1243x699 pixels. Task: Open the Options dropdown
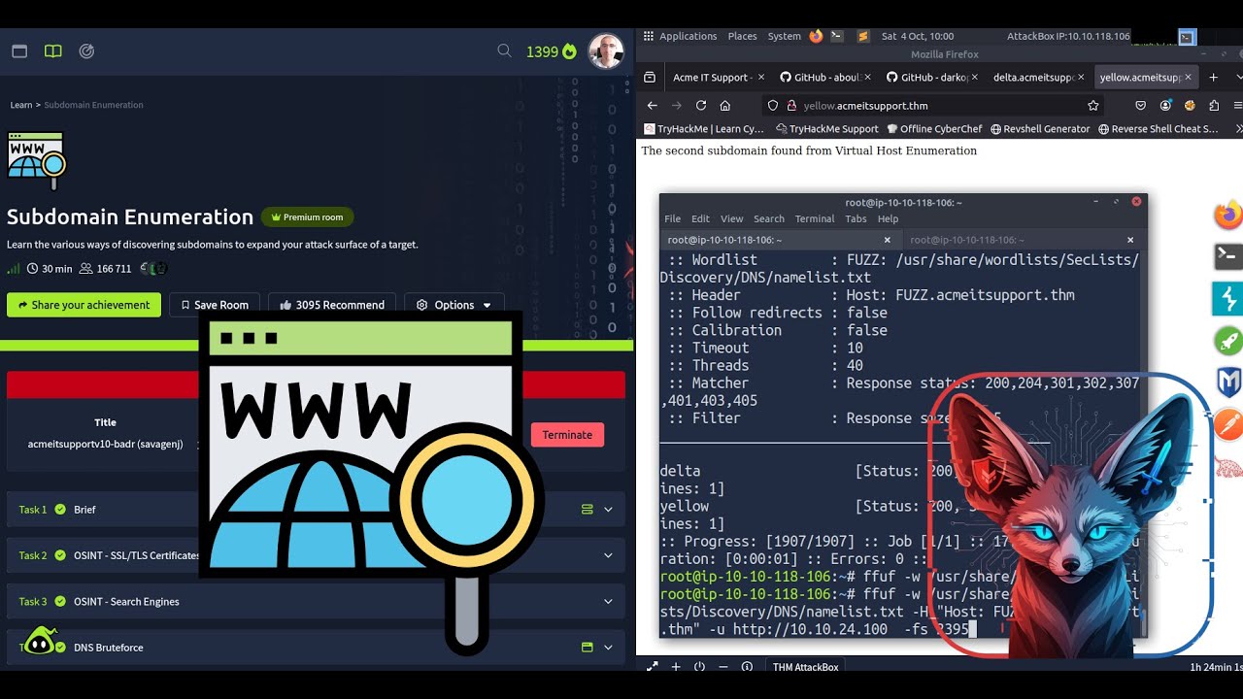[x=454, y=305]
